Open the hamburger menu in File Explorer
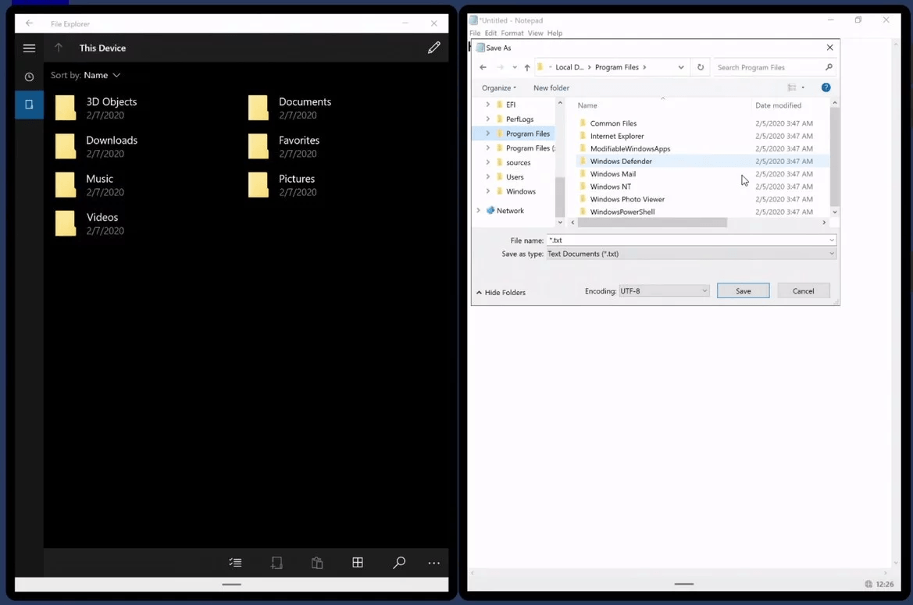 (x=29, y=48)
